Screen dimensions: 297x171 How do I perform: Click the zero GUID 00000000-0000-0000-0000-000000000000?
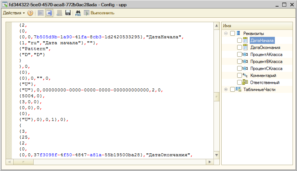click(x=96, y=90)
